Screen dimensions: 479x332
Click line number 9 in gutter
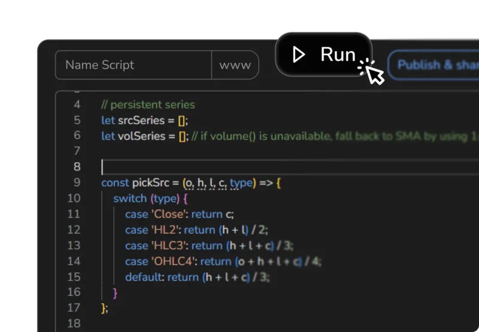click(77, 182)
